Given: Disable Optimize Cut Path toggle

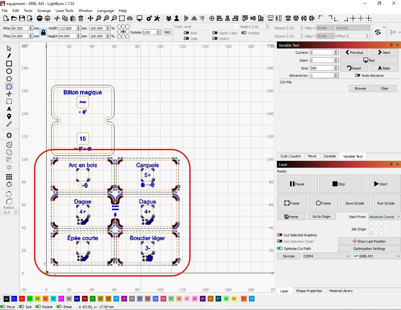Looking at the screenshot, I should 280,249.
